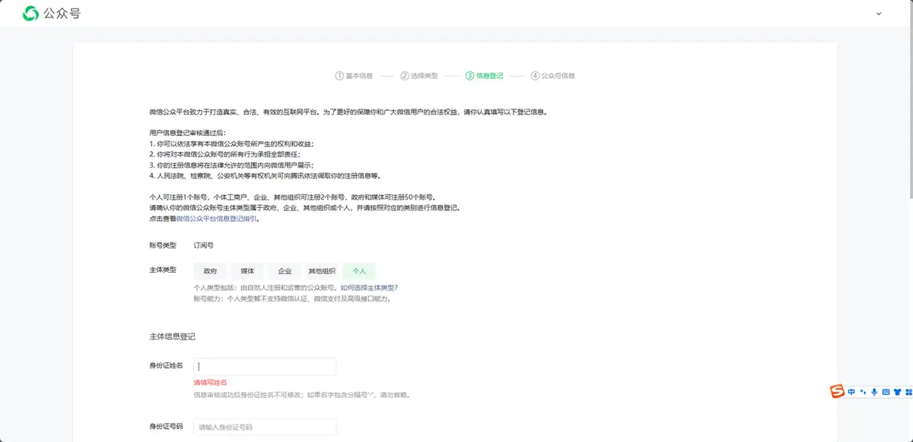The height and width of the screenshot is (442, 913).
Task: Click the 主体信息登记 section heading
Action: click(172, 336)
